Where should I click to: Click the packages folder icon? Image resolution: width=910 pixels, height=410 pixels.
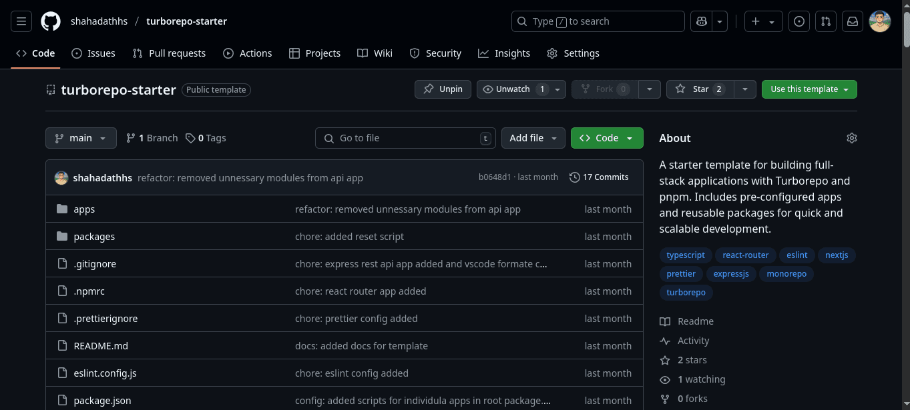(x=62, y=237)
